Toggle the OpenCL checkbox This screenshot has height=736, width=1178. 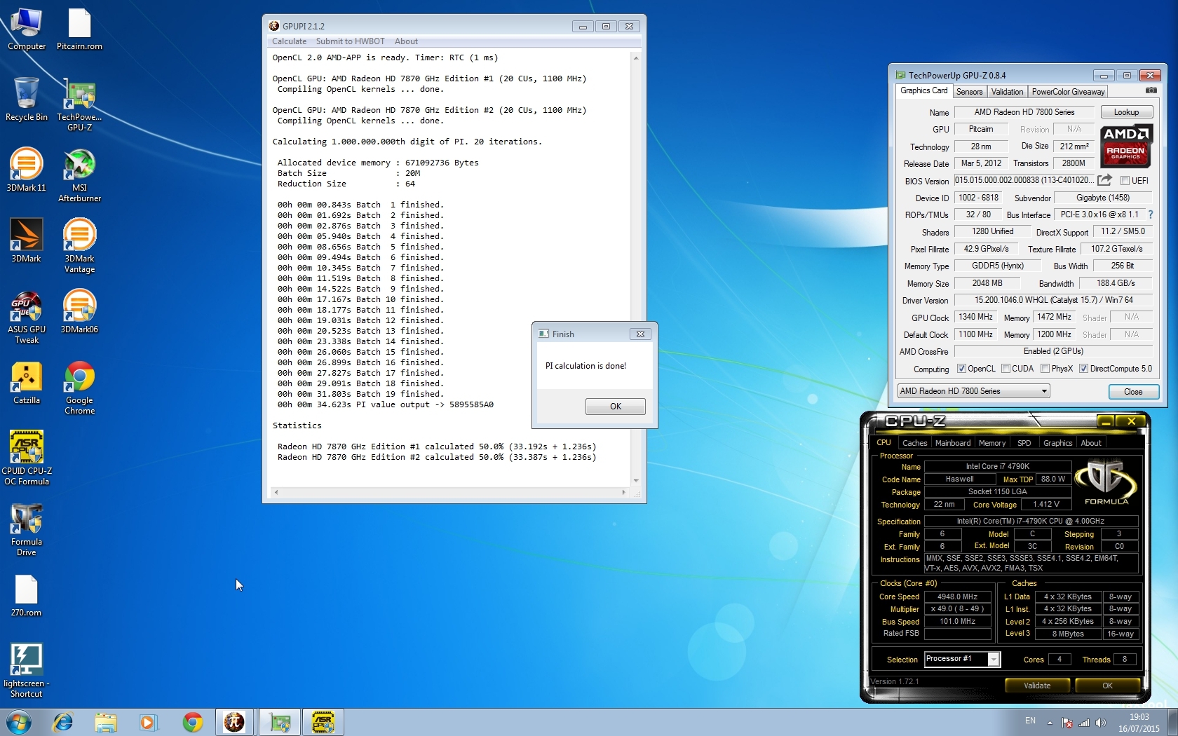coord(961,369)
